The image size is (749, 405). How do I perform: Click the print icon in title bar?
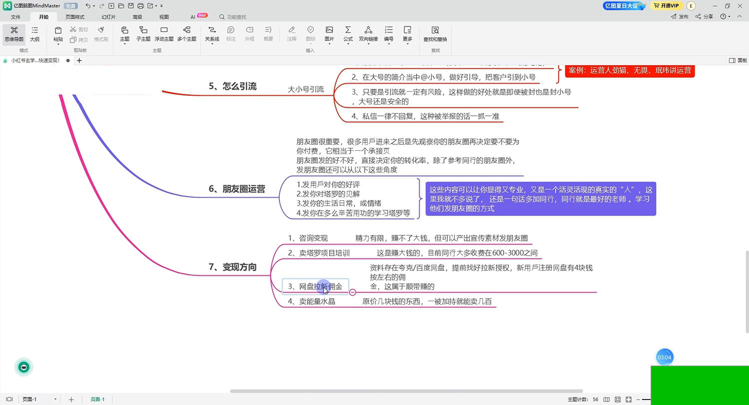[x=140, y=6]
